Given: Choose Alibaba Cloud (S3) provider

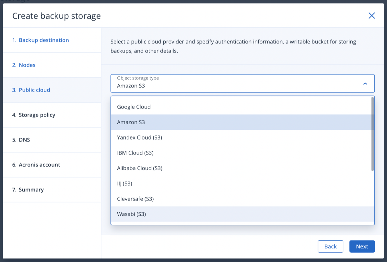Looking at the screenshot, I should 139,168.
